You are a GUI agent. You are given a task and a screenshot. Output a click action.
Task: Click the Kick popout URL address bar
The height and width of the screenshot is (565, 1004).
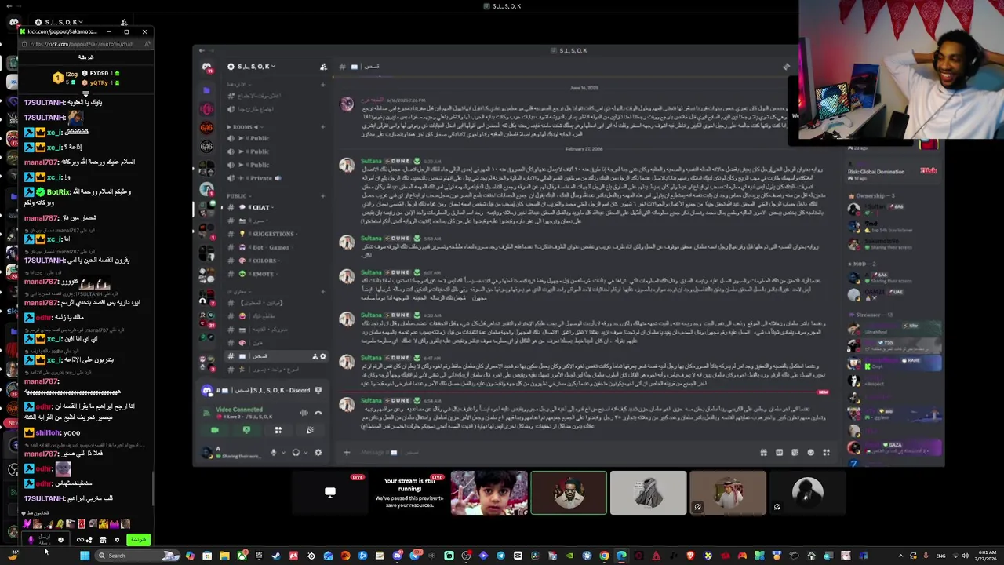click(82, 44)
